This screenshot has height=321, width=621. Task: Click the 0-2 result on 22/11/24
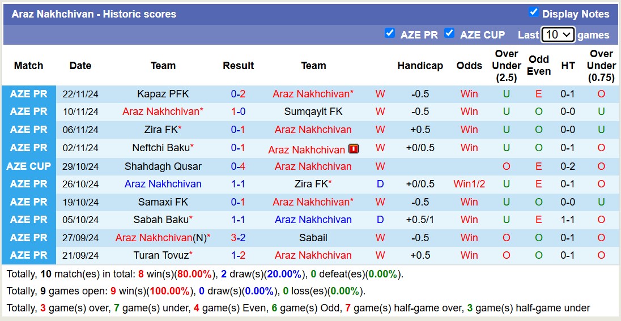click(x=238, y=94)
